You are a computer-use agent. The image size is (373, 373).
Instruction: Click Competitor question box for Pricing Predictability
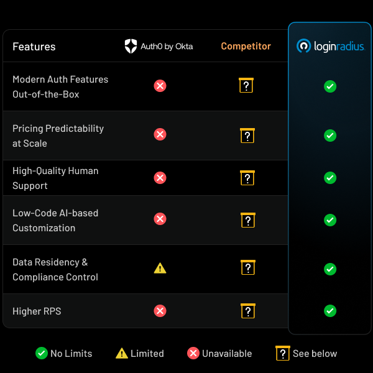(x=247, y=135)
